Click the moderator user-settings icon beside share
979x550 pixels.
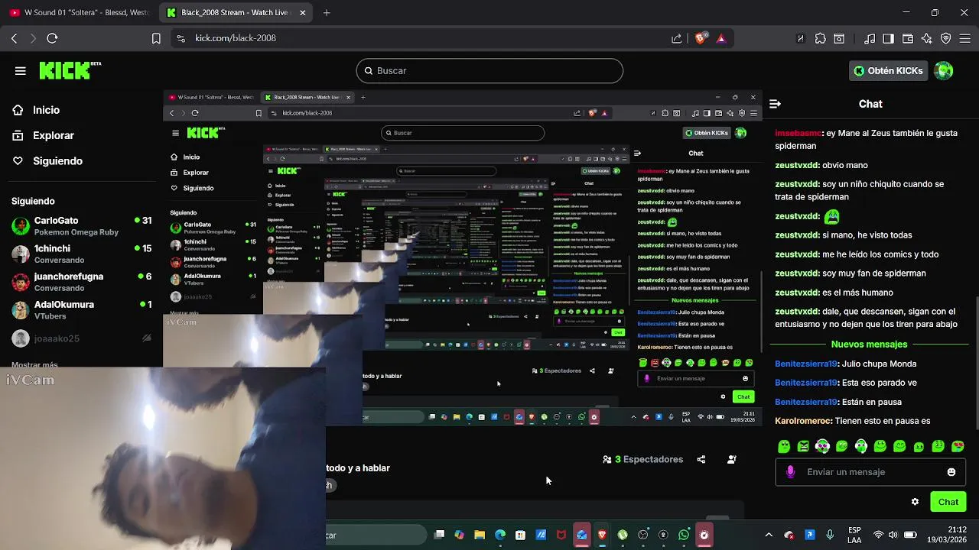pyautogui.click(x=732, y=459)
